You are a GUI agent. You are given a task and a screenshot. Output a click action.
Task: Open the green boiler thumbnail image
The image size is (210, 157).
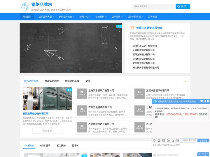(x=48, y=99)
